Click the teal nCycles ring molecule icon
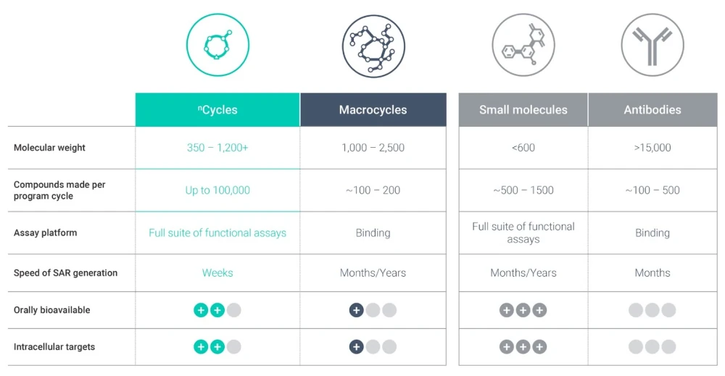The height and width of the screenshot is (376, 725). [217, 45]
